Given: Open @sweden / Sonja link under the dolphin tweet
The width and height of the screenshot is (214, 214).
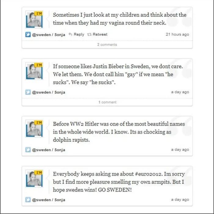Looking at the screenshot, I should pos(49,150).
